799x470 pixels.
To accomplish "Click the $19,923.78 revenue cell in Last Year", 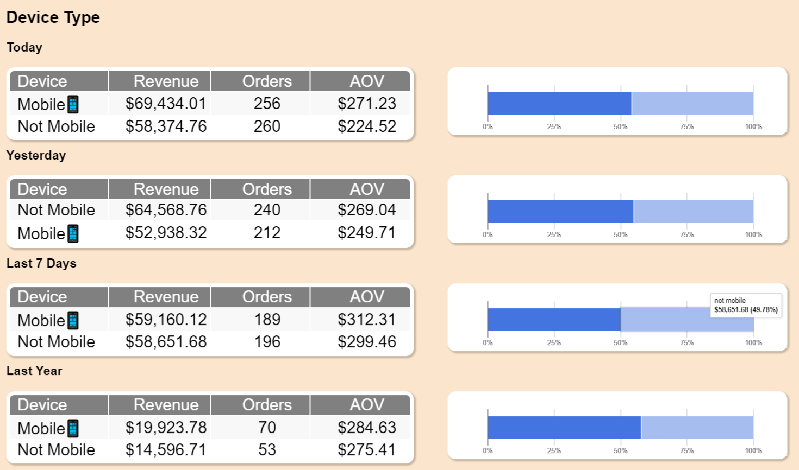I will pyautogui.click(x=166, y=428).
